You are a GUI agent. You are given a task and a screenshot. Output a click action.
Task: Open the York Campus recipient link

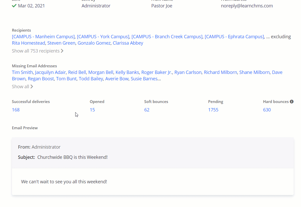(103, 36)
